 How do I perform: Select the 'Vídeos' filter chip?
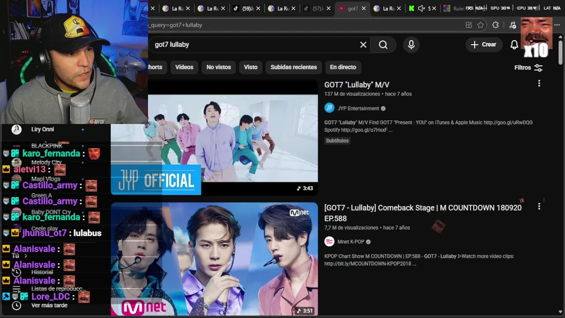pyautogui.click(x=184, y=67)
